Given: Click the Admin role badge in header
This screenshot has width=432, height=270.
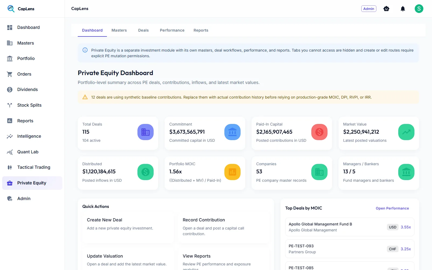Looking at the screenshot, I should point(369,9).
